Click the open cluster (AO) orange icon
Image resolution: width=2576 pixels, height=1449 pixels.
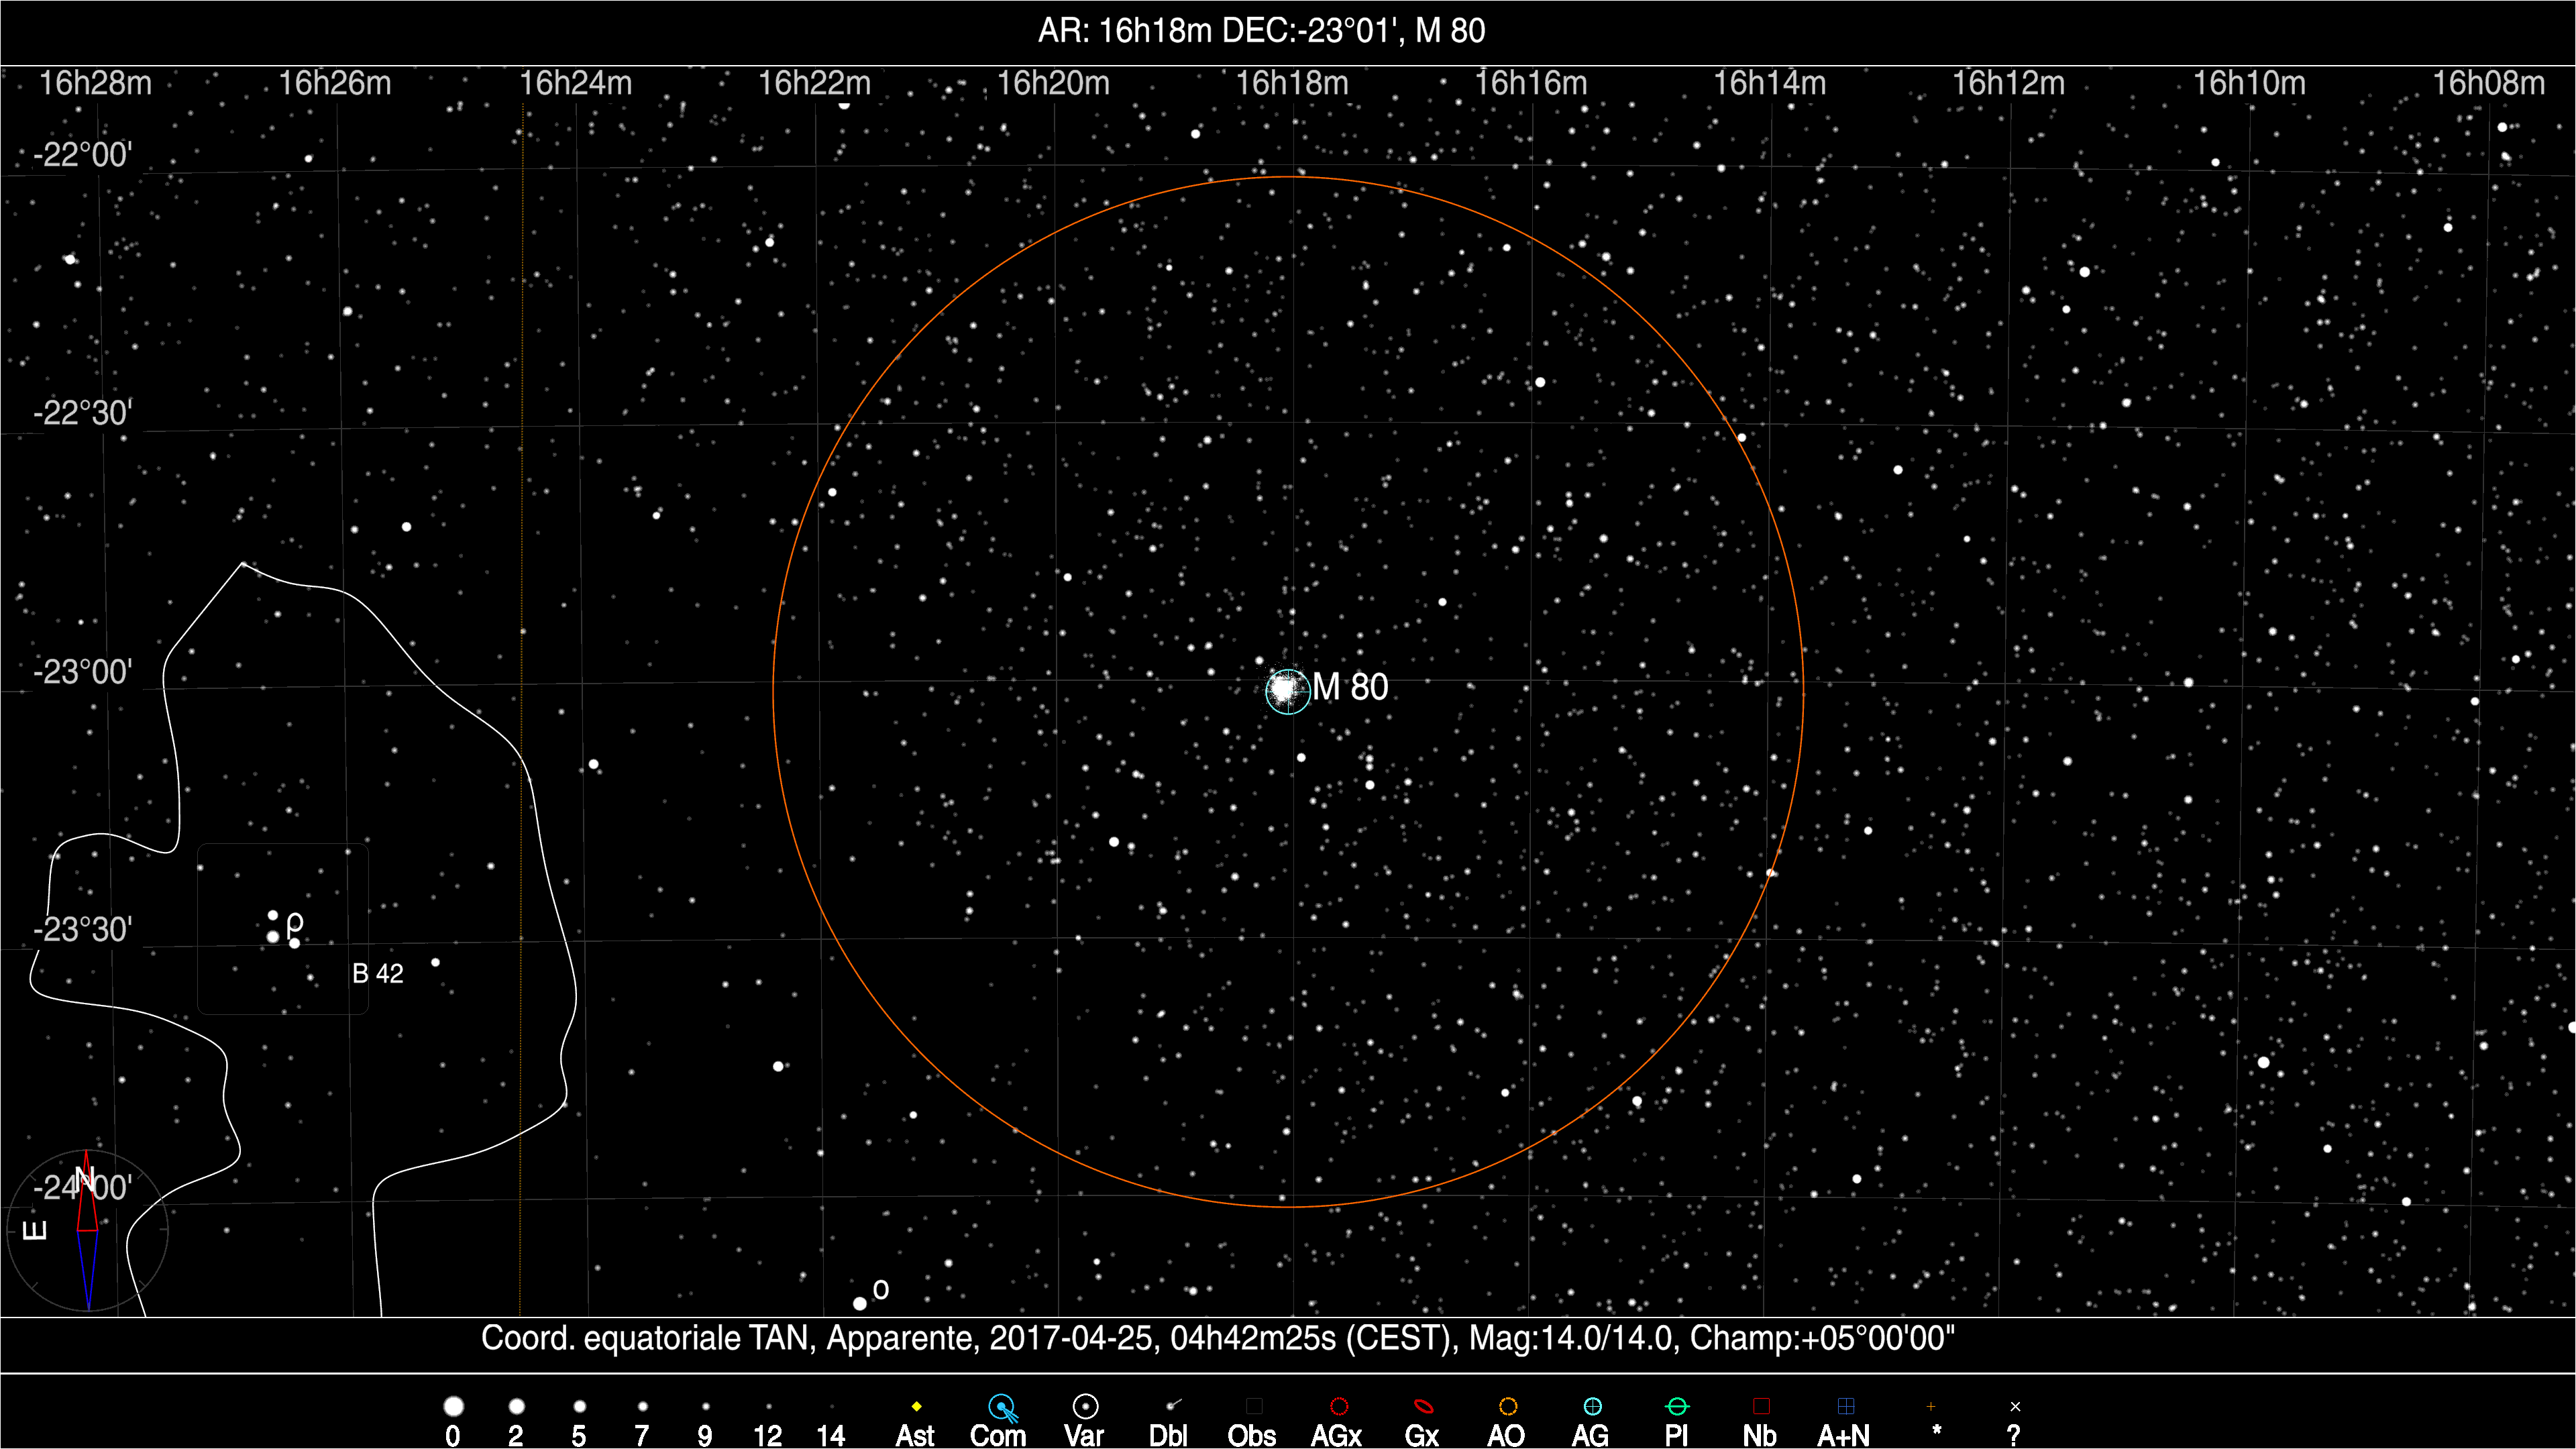[1508, 1406]
